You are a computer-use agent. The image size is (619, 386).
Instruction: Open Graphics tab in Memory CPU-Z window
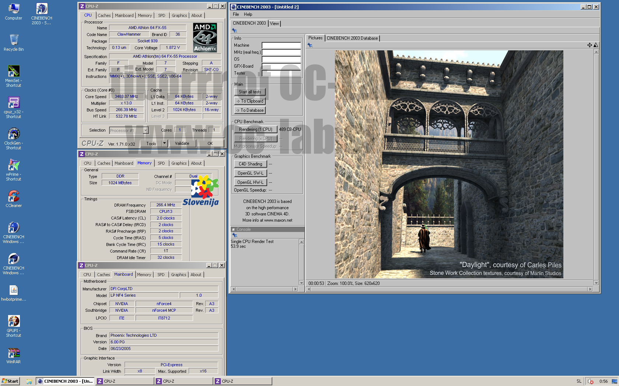[179, 163]
